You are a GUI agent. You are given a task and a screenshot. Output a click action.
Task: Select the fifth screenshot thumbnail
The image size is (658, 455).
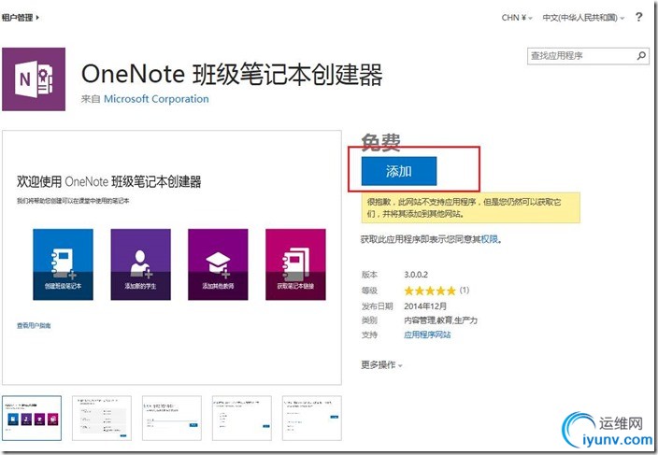[312, 419]
